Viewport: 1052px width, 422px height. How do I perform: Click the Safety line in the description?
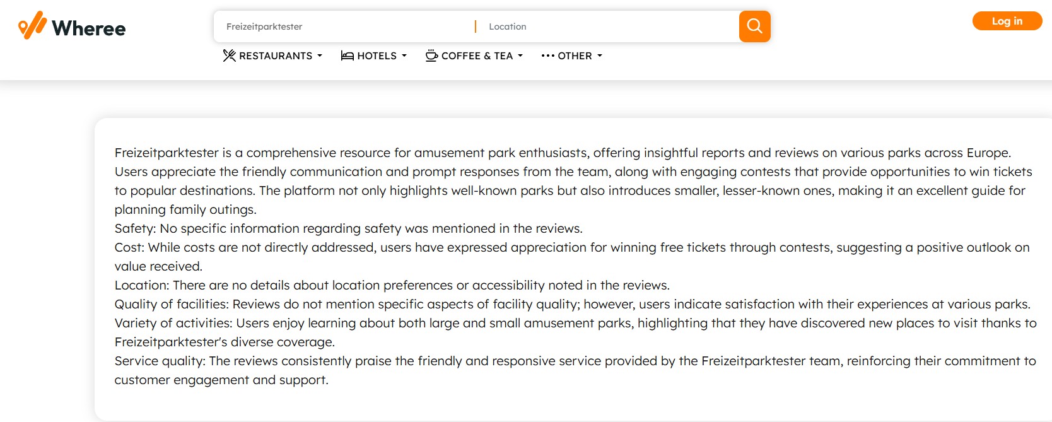pos(348,228)
